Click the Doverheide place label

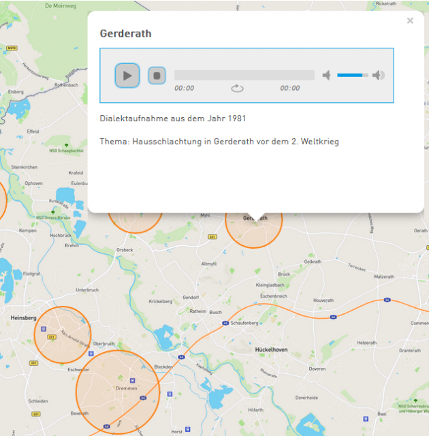[306, 398]
